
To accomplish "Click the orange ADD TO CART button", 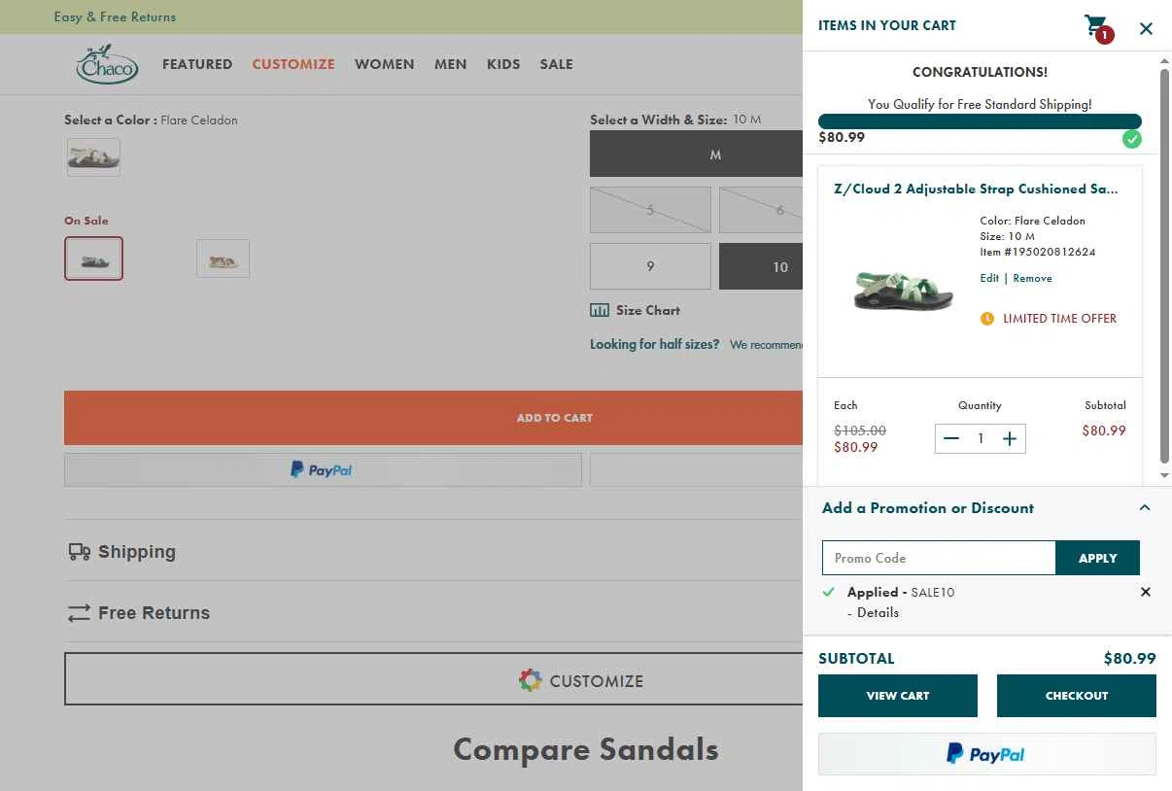I will 433,418.
